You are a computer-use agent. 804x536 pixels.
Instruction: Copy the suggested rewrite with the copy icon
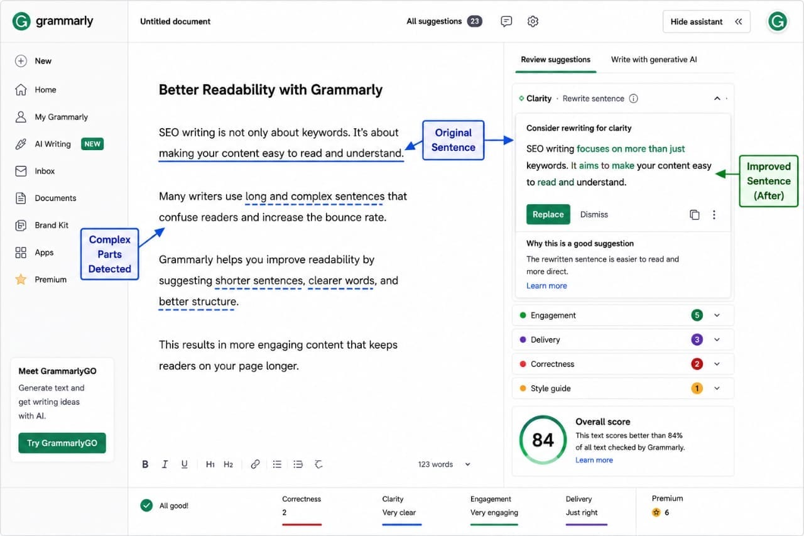pos(694,215)
